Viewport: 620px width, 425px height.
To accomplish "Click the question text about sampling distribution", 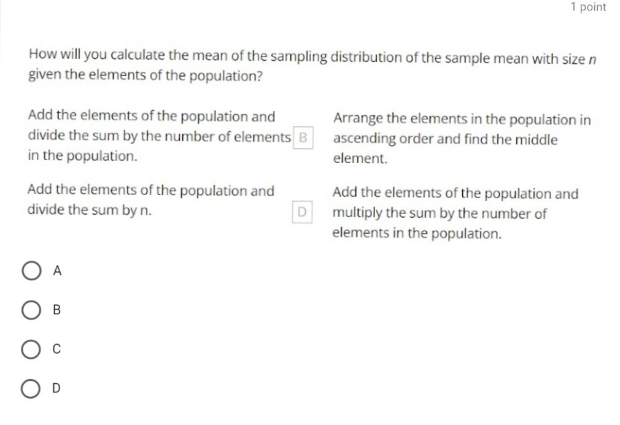I will pos(307,64).
